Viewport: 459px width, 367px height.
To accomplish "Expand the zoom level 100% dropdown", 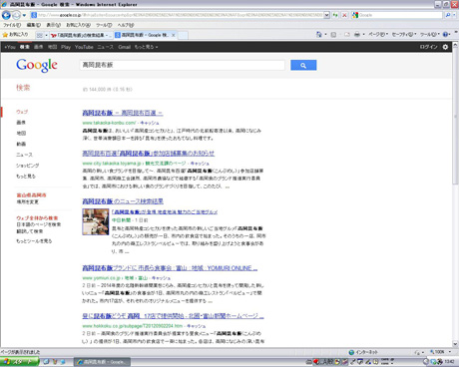I will pyautogui.click(x=450, y=352).
